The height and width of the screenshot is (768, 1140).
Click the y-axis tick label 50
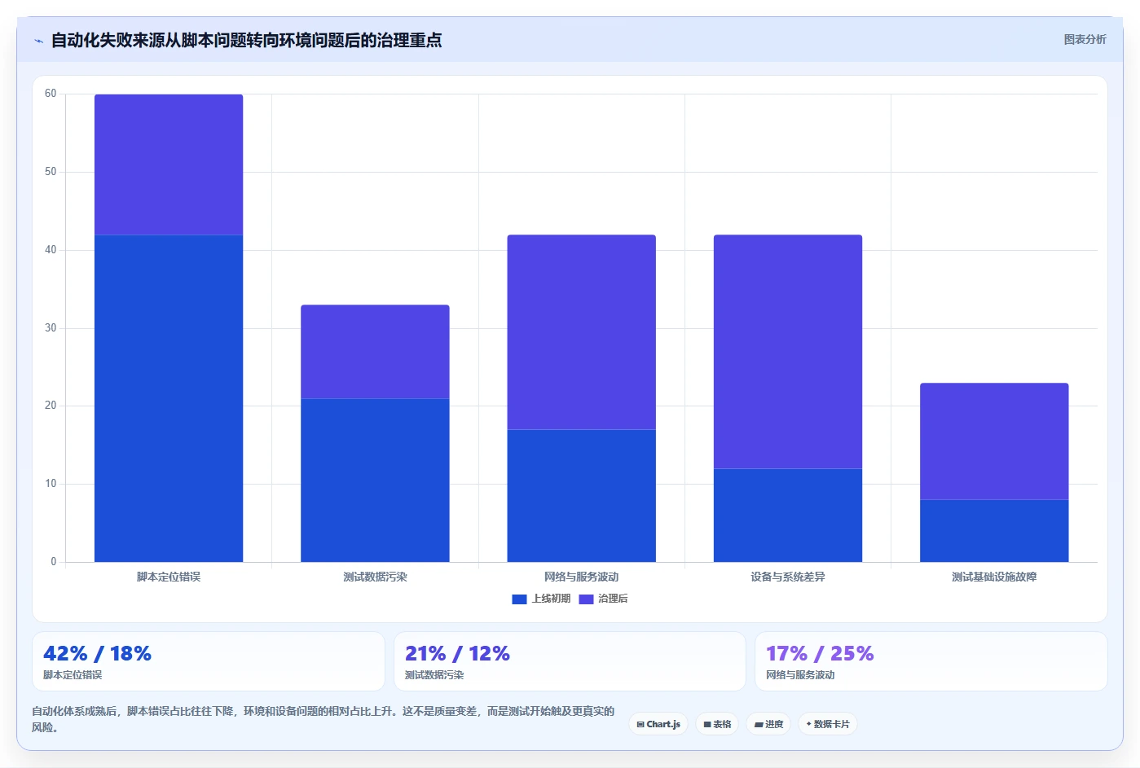coord(51,172)
